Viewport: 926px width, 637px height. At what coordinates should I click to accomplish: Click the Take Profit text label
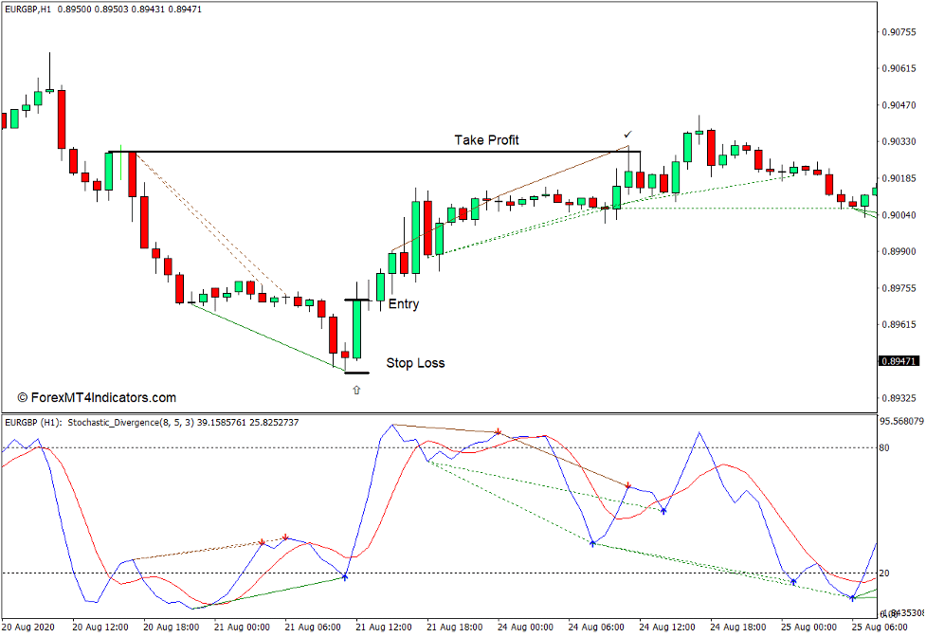coord(485,139)
